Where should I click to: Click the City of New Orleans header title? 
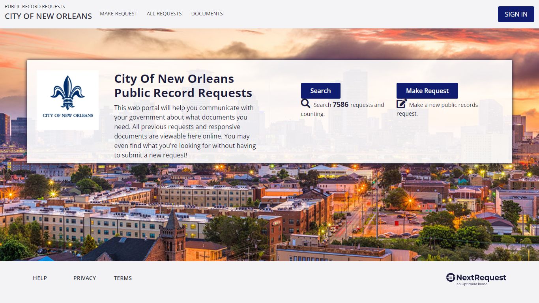[x=48, y=16]
